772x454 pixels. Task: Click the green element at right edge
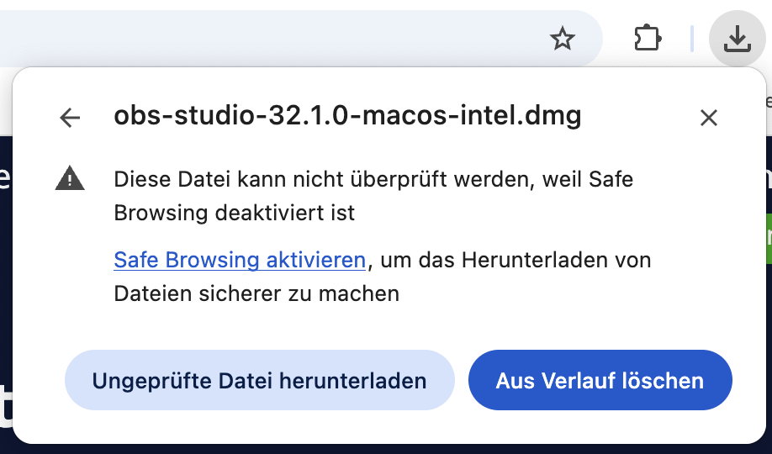point(767,239)
